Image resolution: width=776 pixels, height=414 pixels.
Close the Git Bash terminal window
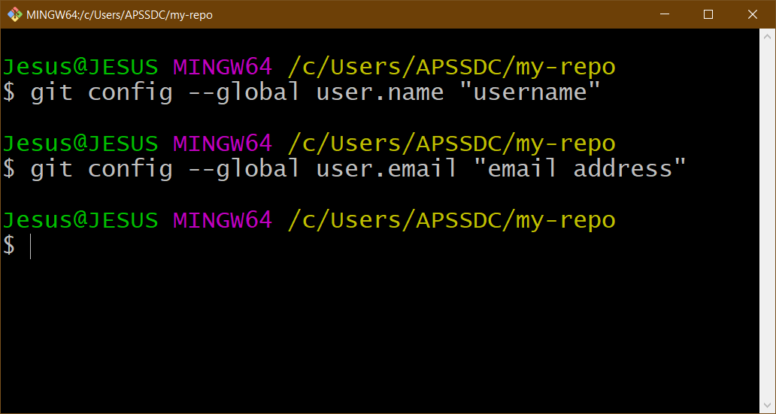[752, 14]
